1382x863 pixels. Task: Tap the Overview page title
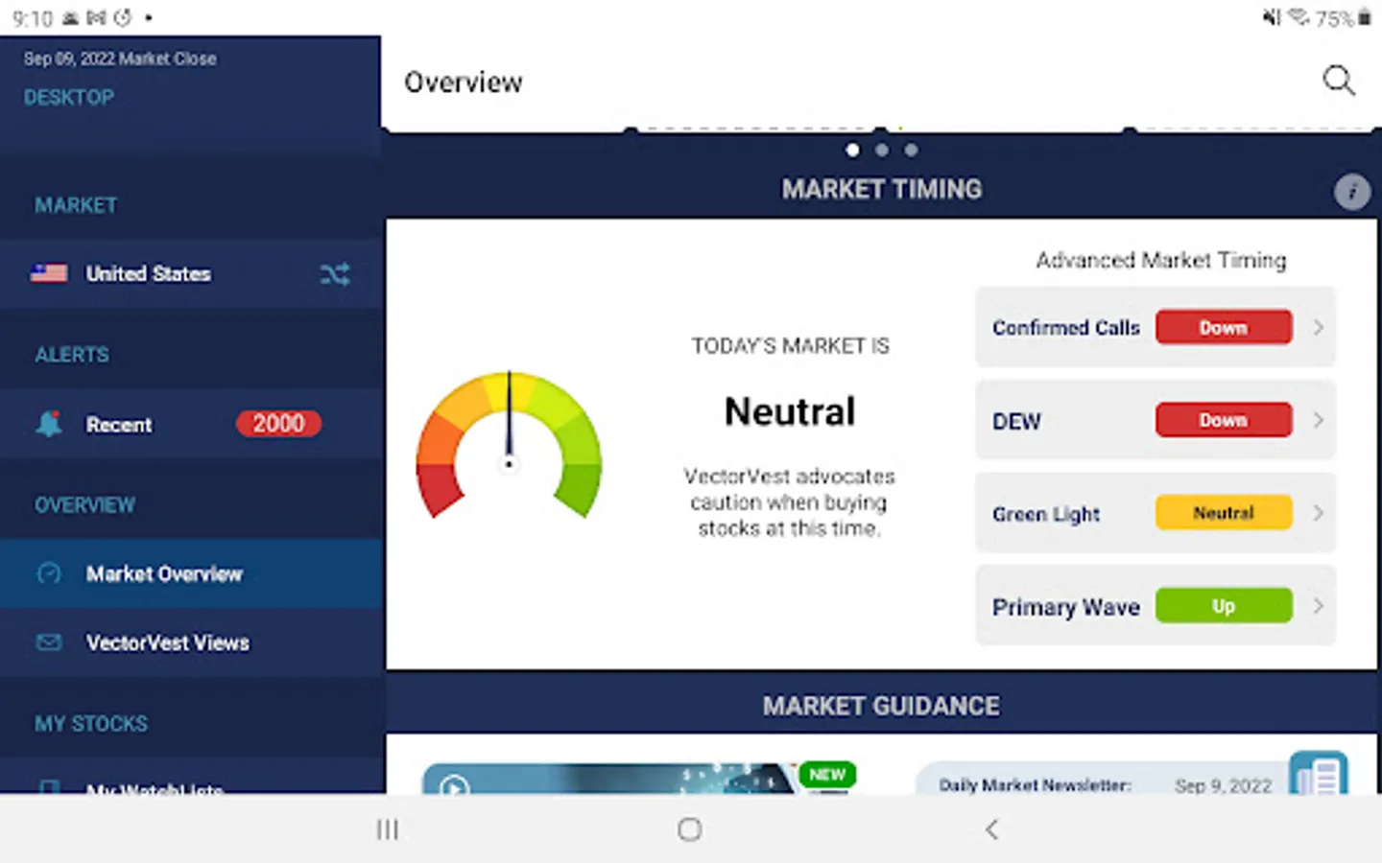pyautogui.click(x=464, y=82)
